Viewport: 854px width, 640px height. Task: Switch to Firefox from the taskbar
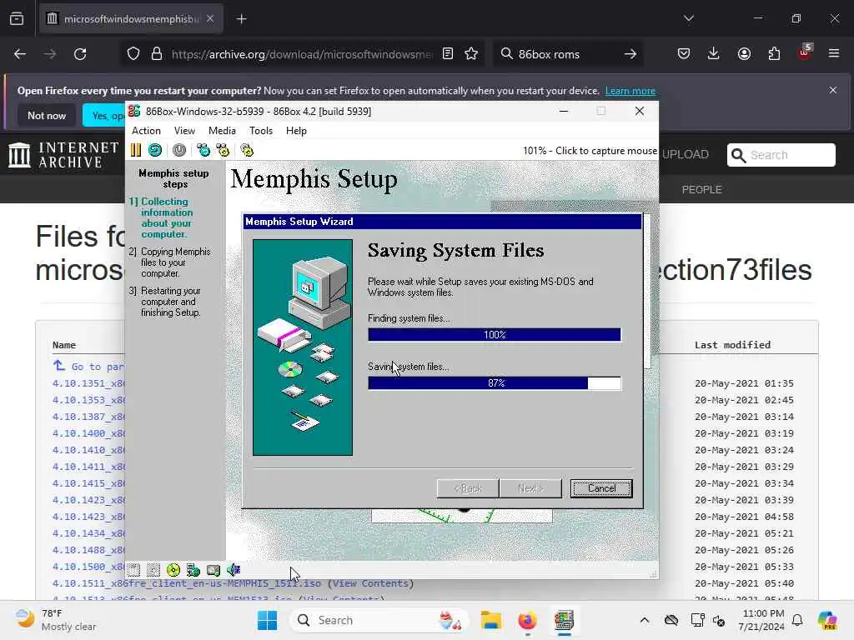coord(527,620)
